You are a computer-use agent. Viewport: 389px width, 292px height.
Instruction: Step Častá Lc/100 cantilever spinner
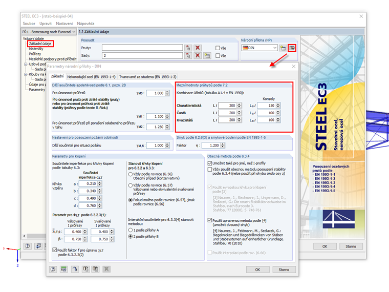click(x=278, y=113)
